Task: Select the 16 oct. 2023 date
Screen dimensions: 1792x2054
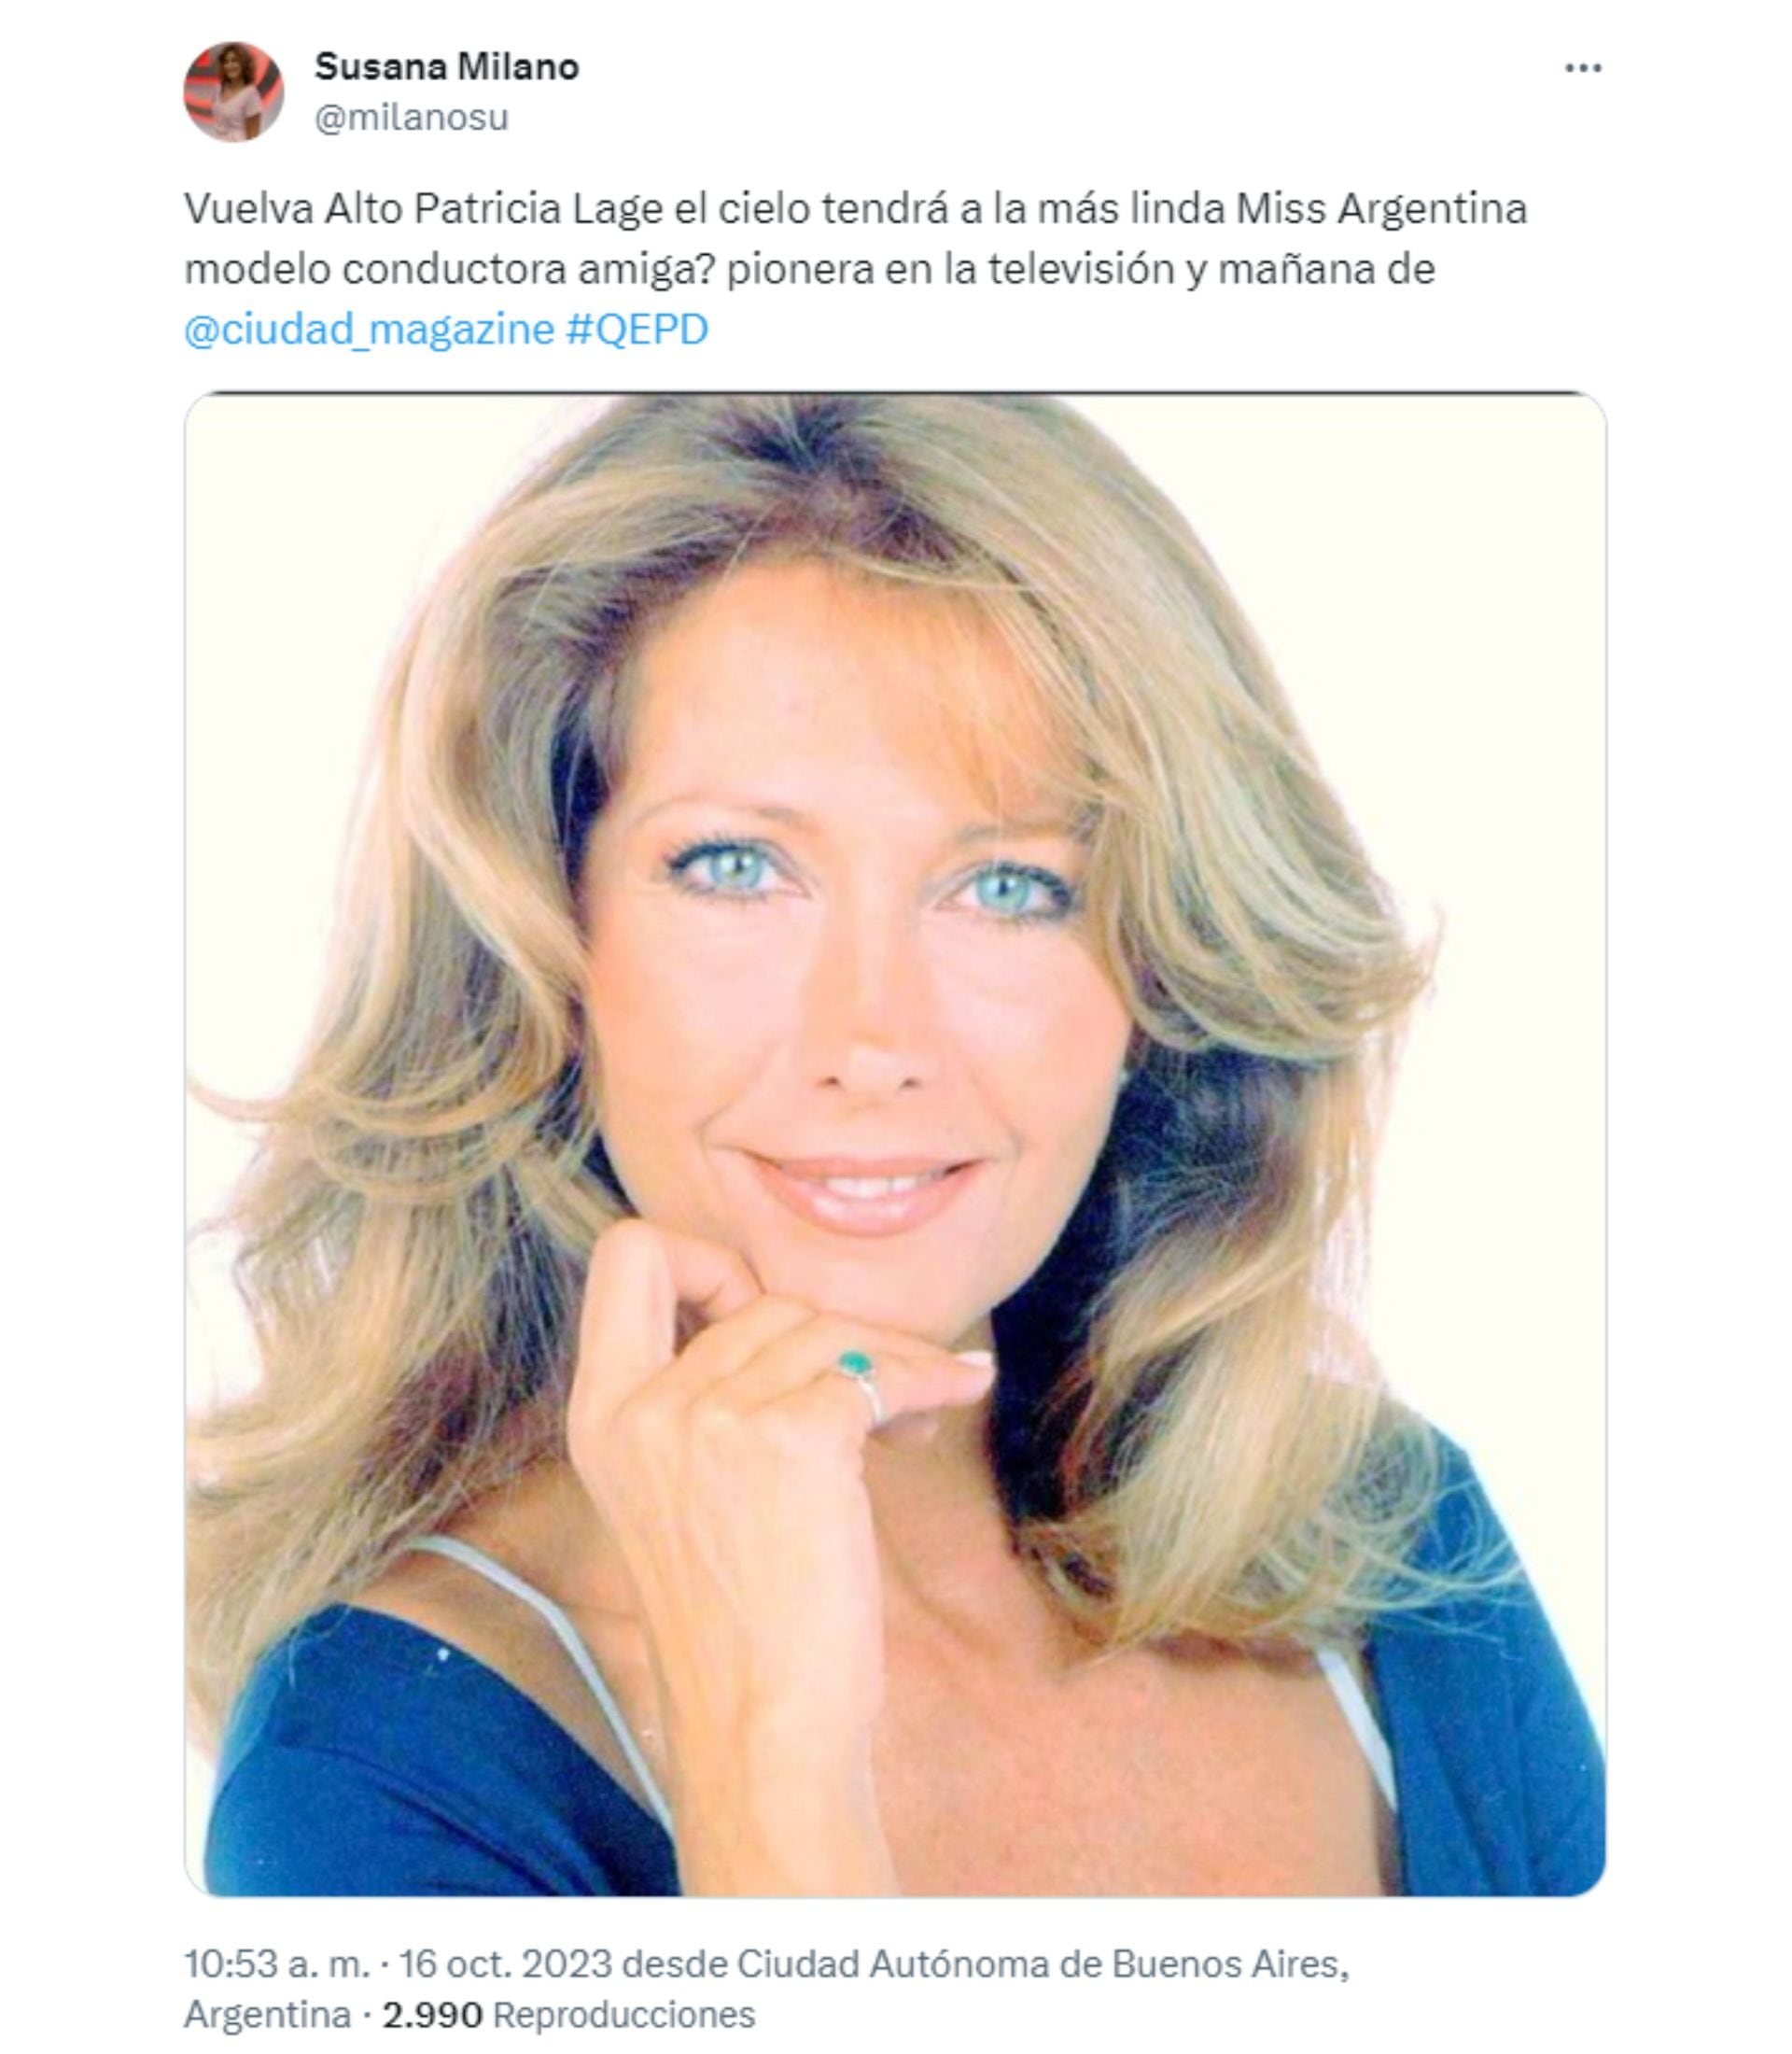Action: coord(506,1964)
